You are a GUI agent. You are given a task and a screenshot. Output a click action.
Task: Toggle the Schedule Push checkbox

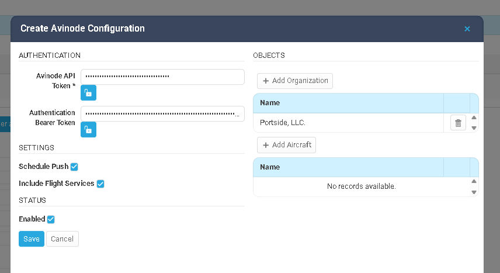(74, 167)
